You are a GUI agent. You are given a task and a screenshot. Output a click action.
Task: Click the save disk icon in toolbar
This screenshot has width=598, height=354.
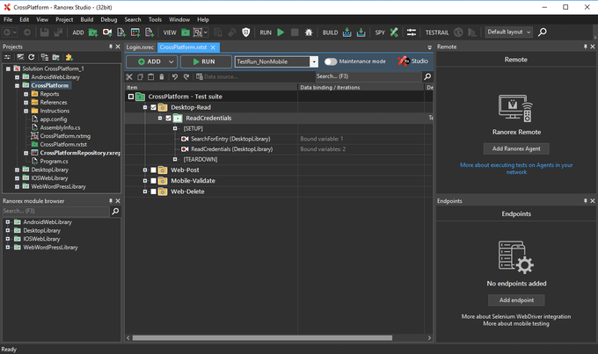[45, 33]
